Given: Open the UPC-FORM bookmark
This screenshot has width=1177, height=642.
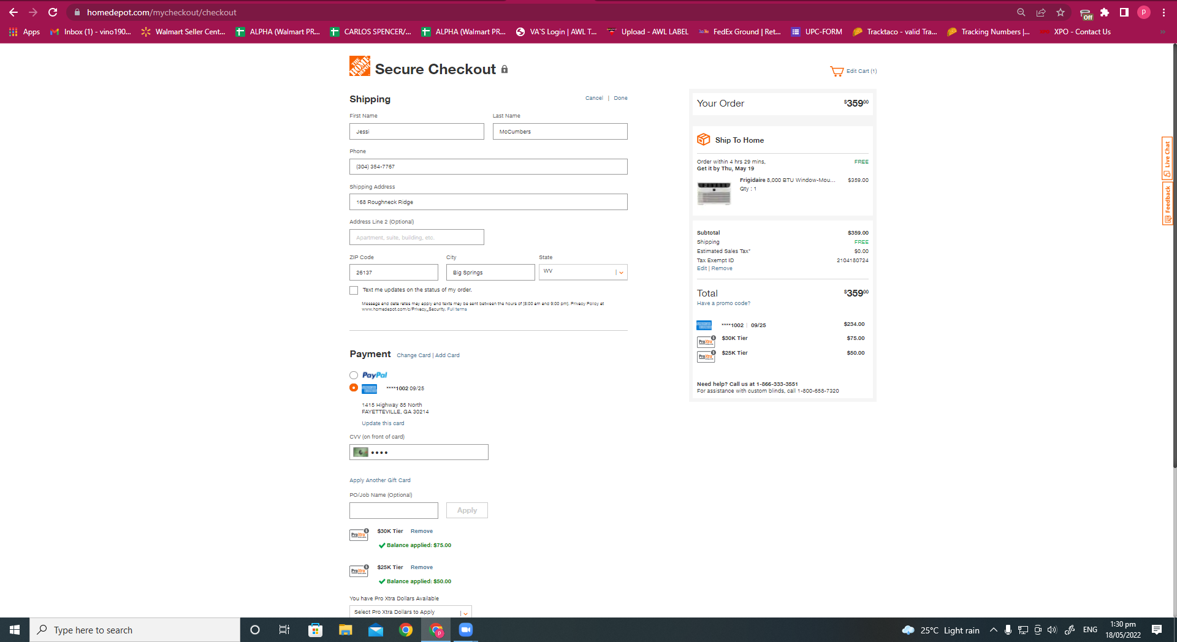Looking at the screenshot, I should [x=817, y=32].
